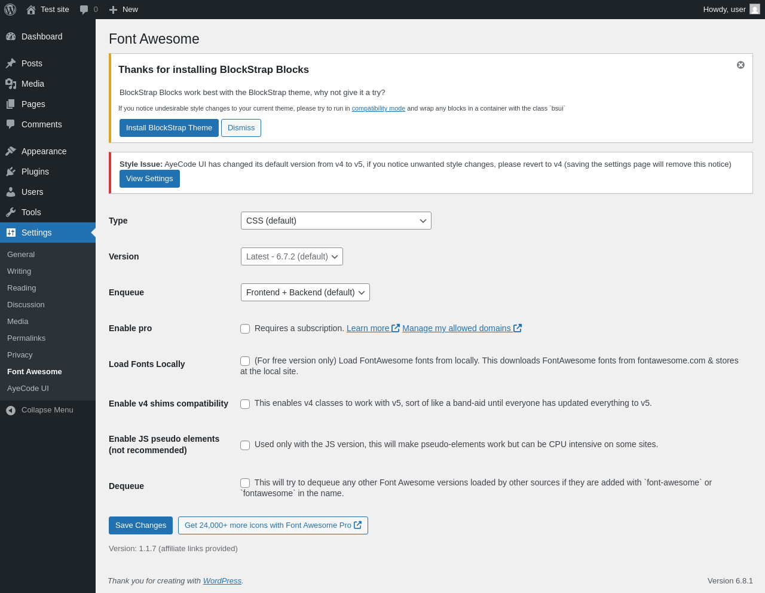The image size is (765, 593).
Task: Click Install BlockStrap Theme button
Action: (169, 128)
